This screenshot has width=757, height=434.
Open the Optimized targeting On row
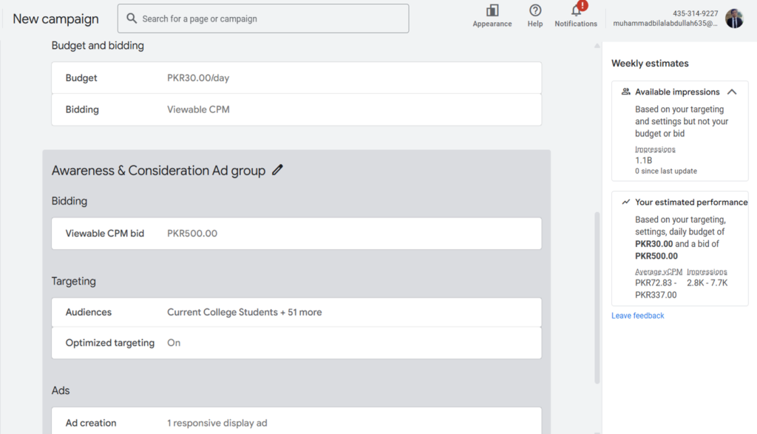point(296,343)
